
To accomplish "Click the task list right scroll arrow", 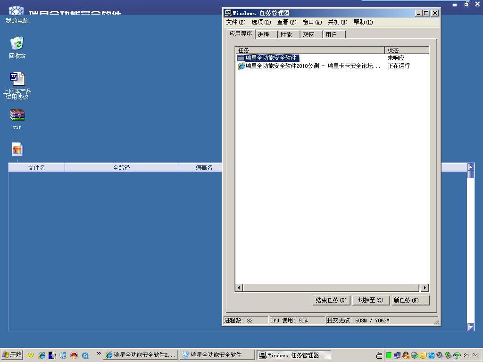I will click(x=425, y=288).
